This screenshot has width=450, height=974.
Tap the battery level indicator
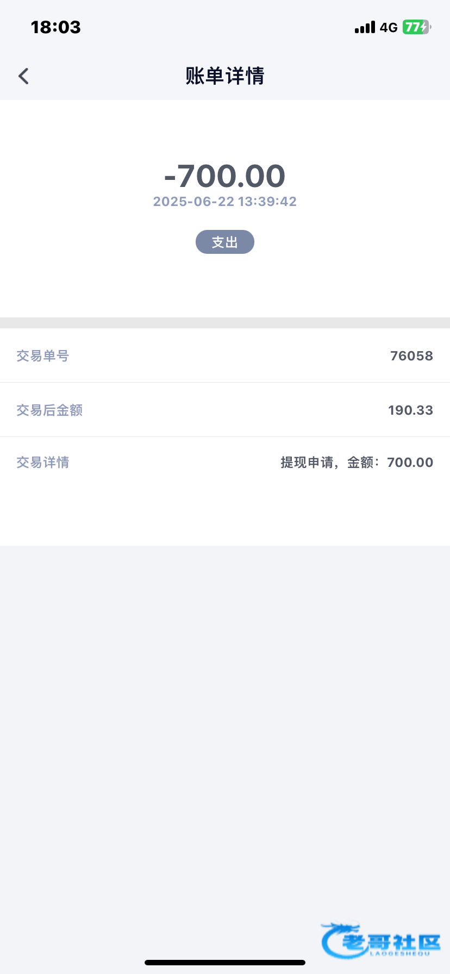(x=416, y=27)
